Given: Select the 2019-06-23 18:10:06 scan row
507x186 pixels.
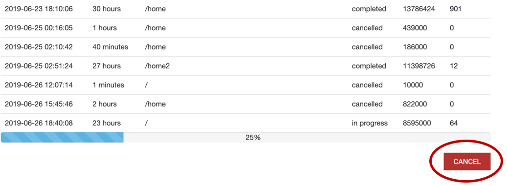Looking at the screenshot, I should (245, 9).
